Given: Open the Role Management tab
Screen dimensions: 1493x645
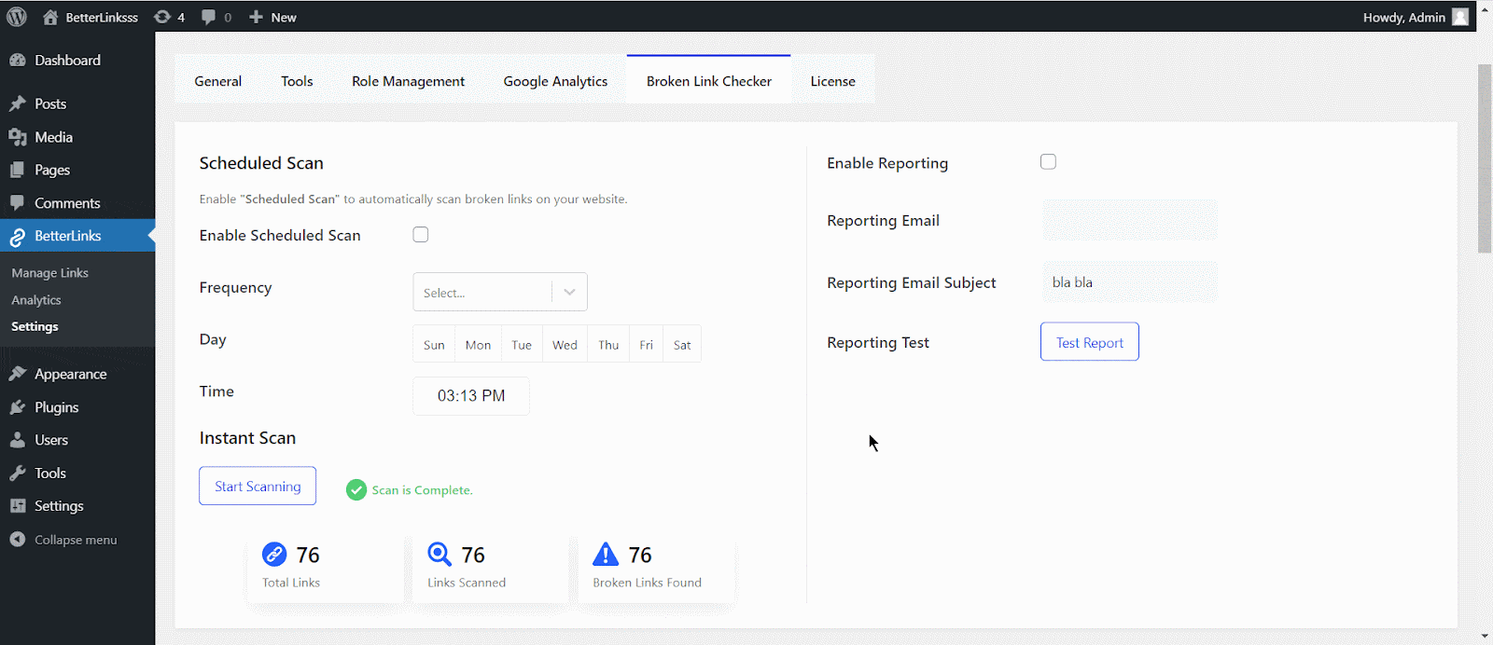Looking at the screenshot, I should pyautogui.click(x=408, y=81).
